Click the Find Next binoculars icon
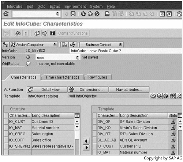183x162 pixels. click(x=121, y=14)
